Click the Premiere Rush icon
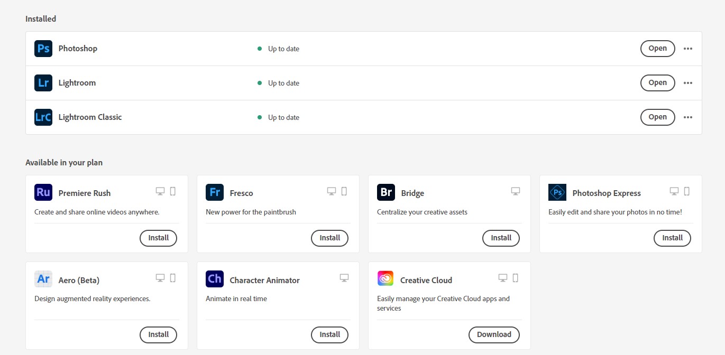The image size is (725, 355). (x=43, y=193)
